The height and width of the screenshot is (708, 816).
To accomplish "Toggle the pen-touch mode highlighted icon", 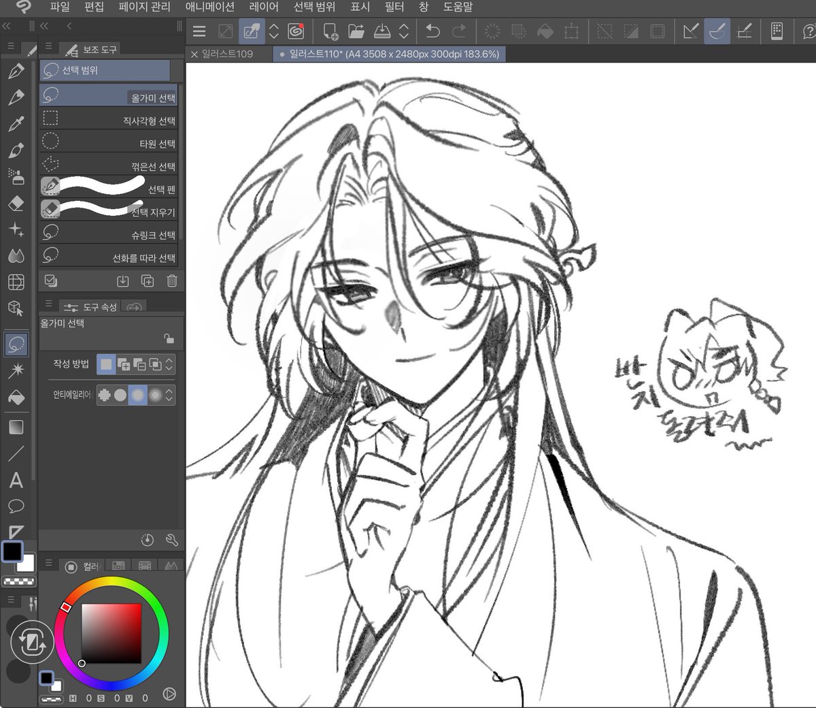I will (251, 31).
